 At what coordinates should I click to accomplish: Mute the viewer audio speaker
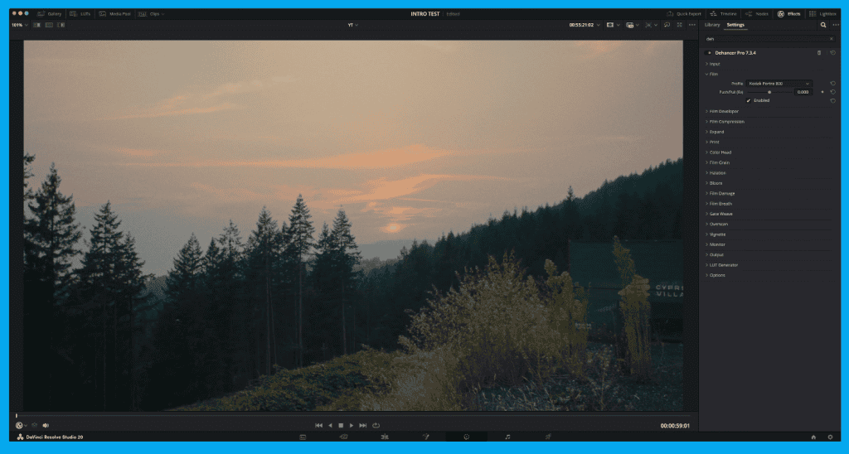pos(46,425)
